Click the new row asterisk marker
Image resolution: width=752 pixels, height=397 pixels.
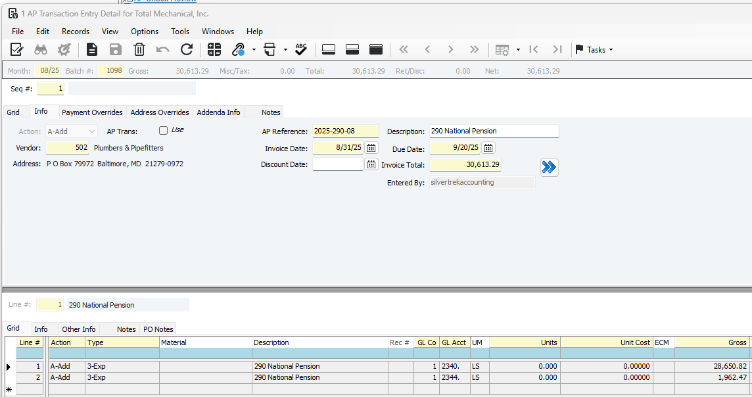point(9,389)
